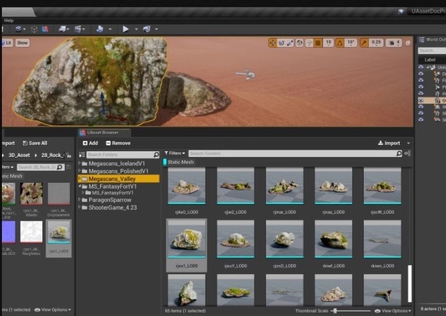Image resolution: width=446 pixels, height=316 pixels.
Task: Open the Help menu
Action: 9,21
